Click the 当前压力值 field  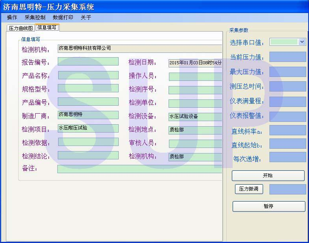click(288, 57)
